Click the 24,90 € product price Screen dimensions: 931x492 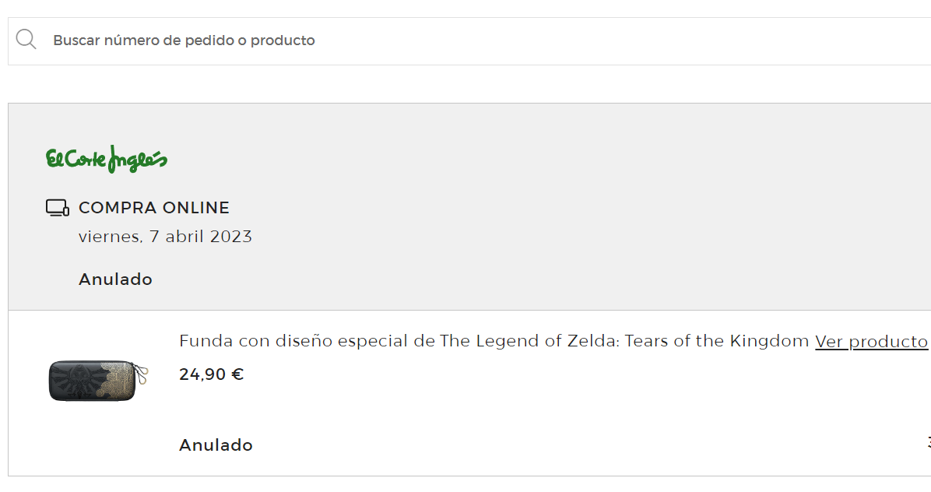click(x=211, y=374)
